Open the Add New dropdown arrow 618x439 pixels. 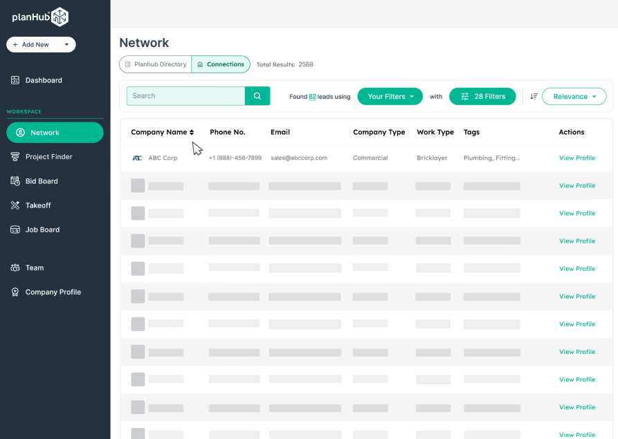click(66, 44)
